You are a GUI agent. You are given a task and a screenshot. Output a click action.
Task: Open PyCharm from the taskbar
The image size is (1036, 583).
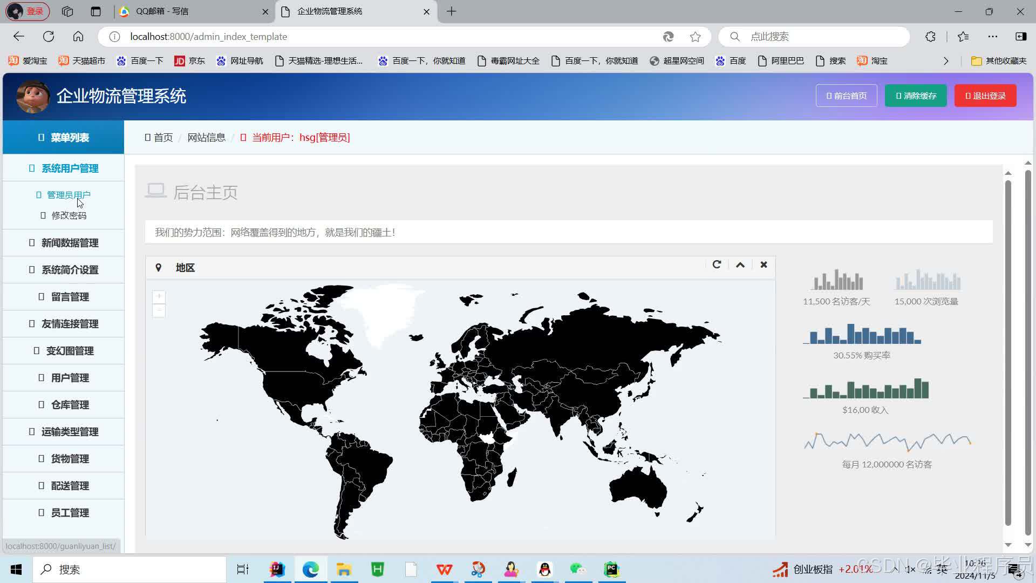tap(611, 569)
